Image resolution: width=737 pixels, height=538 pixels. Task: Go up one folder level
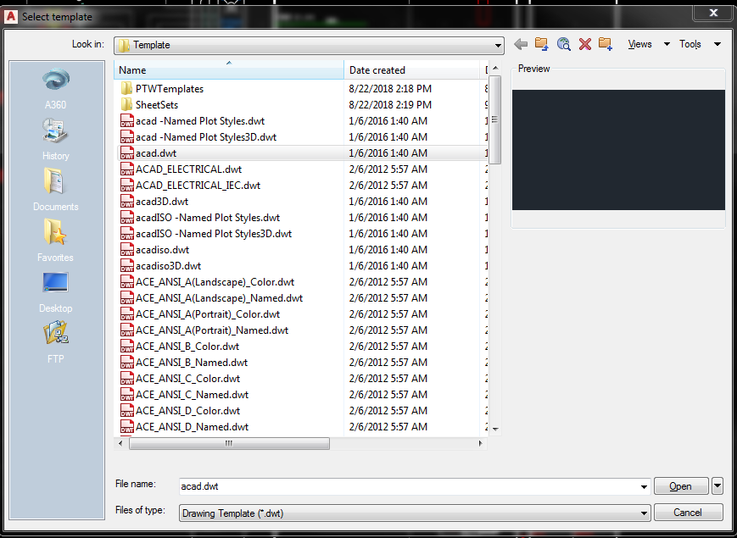(x=542, y=43)
